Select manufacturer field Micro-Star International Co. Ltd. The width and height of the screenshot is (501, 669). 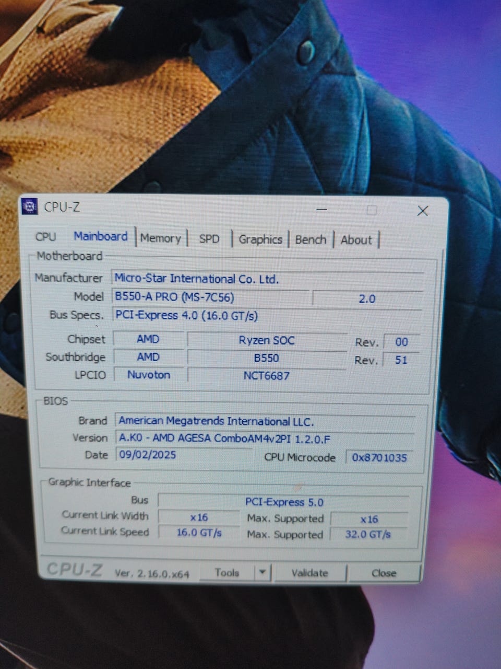[268, 279]
